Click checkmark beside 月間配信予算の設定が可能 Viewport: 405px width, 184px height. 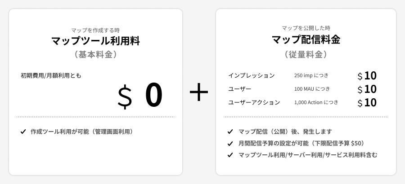[x=230, y=144]
